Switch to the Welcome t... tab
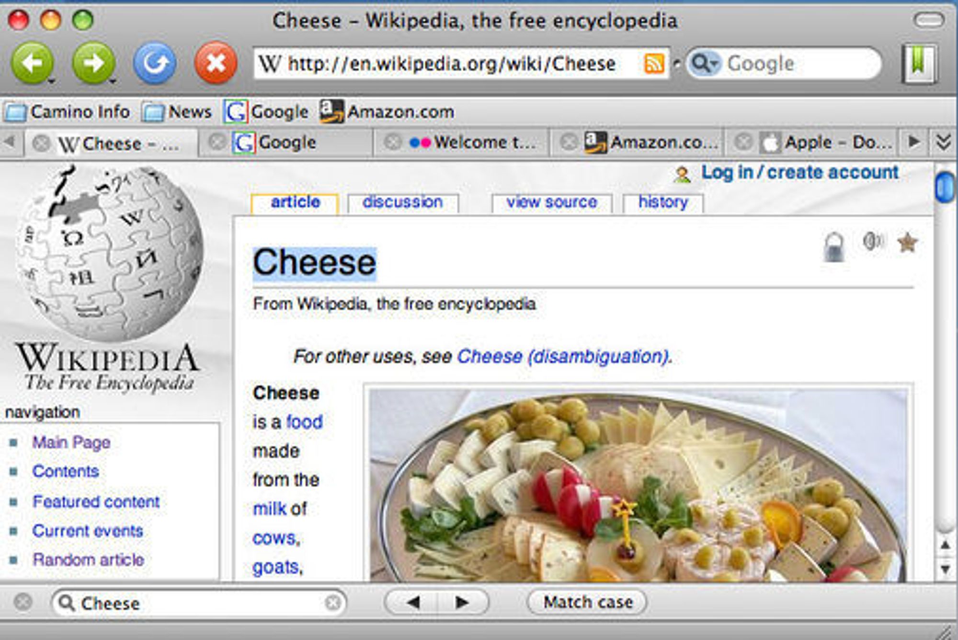Screen dimensions: 958x640 click(461, 142)
